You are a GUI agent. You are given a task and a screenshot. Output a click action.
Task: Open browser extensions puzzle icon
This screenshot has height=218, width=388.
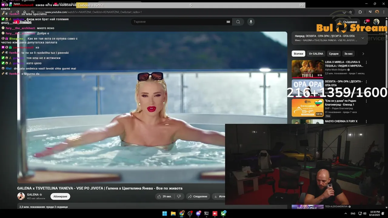(x=360, y=12)
